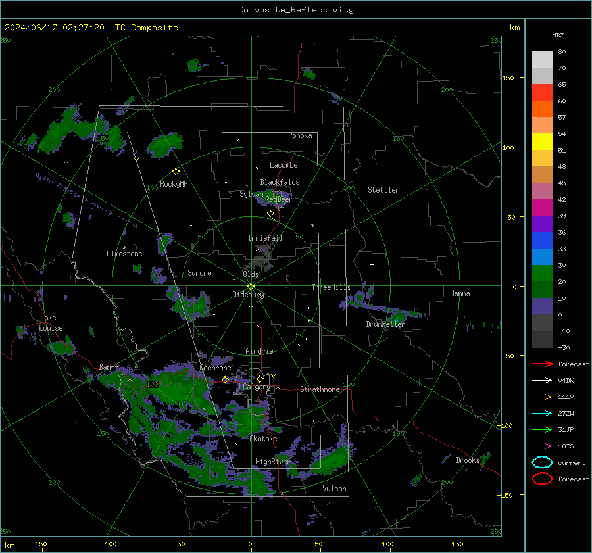Click the yellow radar-center diamond at Didsbury
The height and width of the screenshot is (553, 592).
(251, 287)
